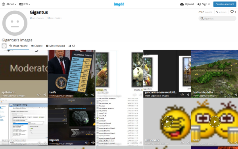The width and height of the screenshot is (238, 149).
Task: Click share icon on LOL-Smack
Action: click(188, 143)
